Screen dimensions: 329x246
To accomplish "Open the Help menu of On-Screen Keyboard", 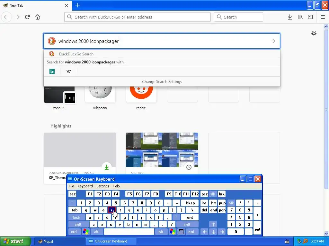I will pyautogui.click(x=116, y=186).
